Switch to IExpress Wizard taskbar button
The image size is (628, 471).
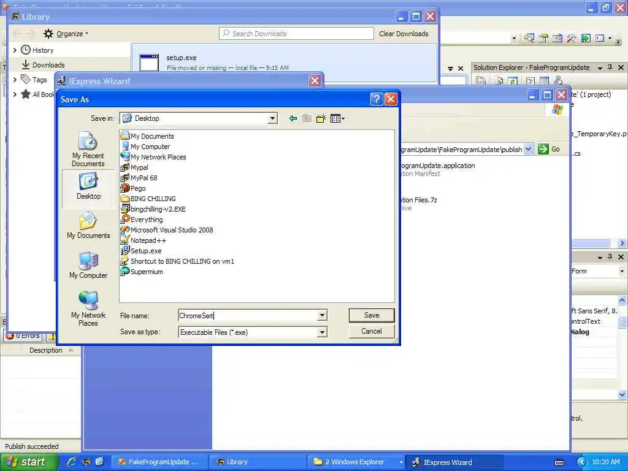[453, 462]
